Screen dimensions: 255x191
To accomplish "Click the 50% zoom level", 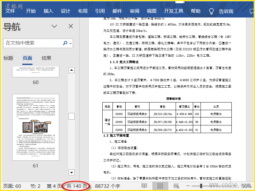I will (x=246, y=186).
